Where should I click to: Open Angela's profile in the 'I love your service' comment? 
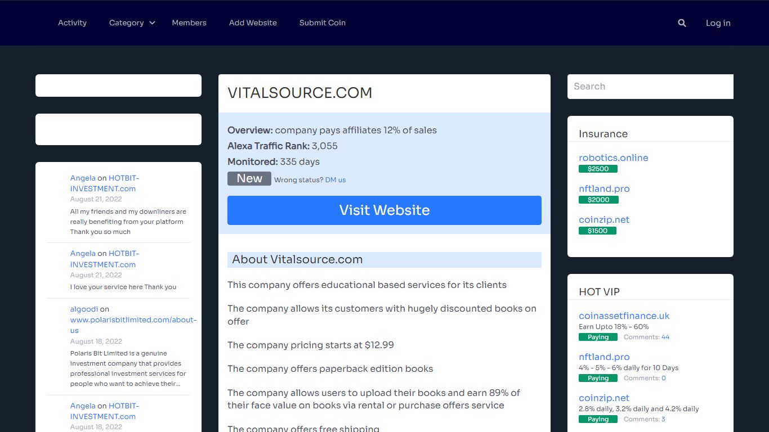pyautogui.click(x=83, y=254)
